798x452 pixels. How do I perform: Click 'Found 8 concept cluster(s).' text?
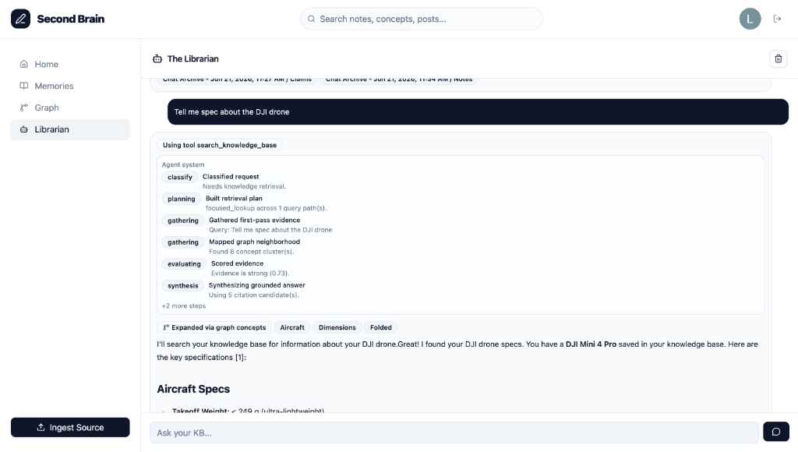click(x=252, y=252)
